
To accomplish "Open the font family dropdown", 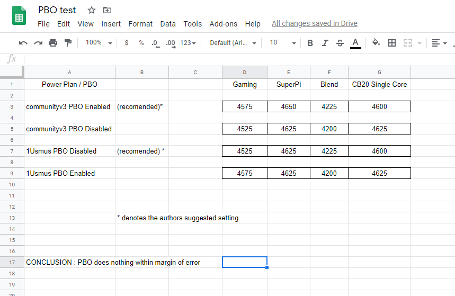I will [233, 43].
